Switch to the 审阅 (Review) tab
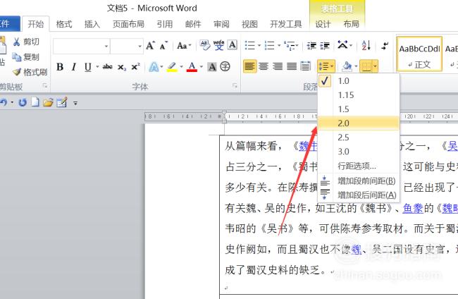458x299 pixels. (221, 24)
